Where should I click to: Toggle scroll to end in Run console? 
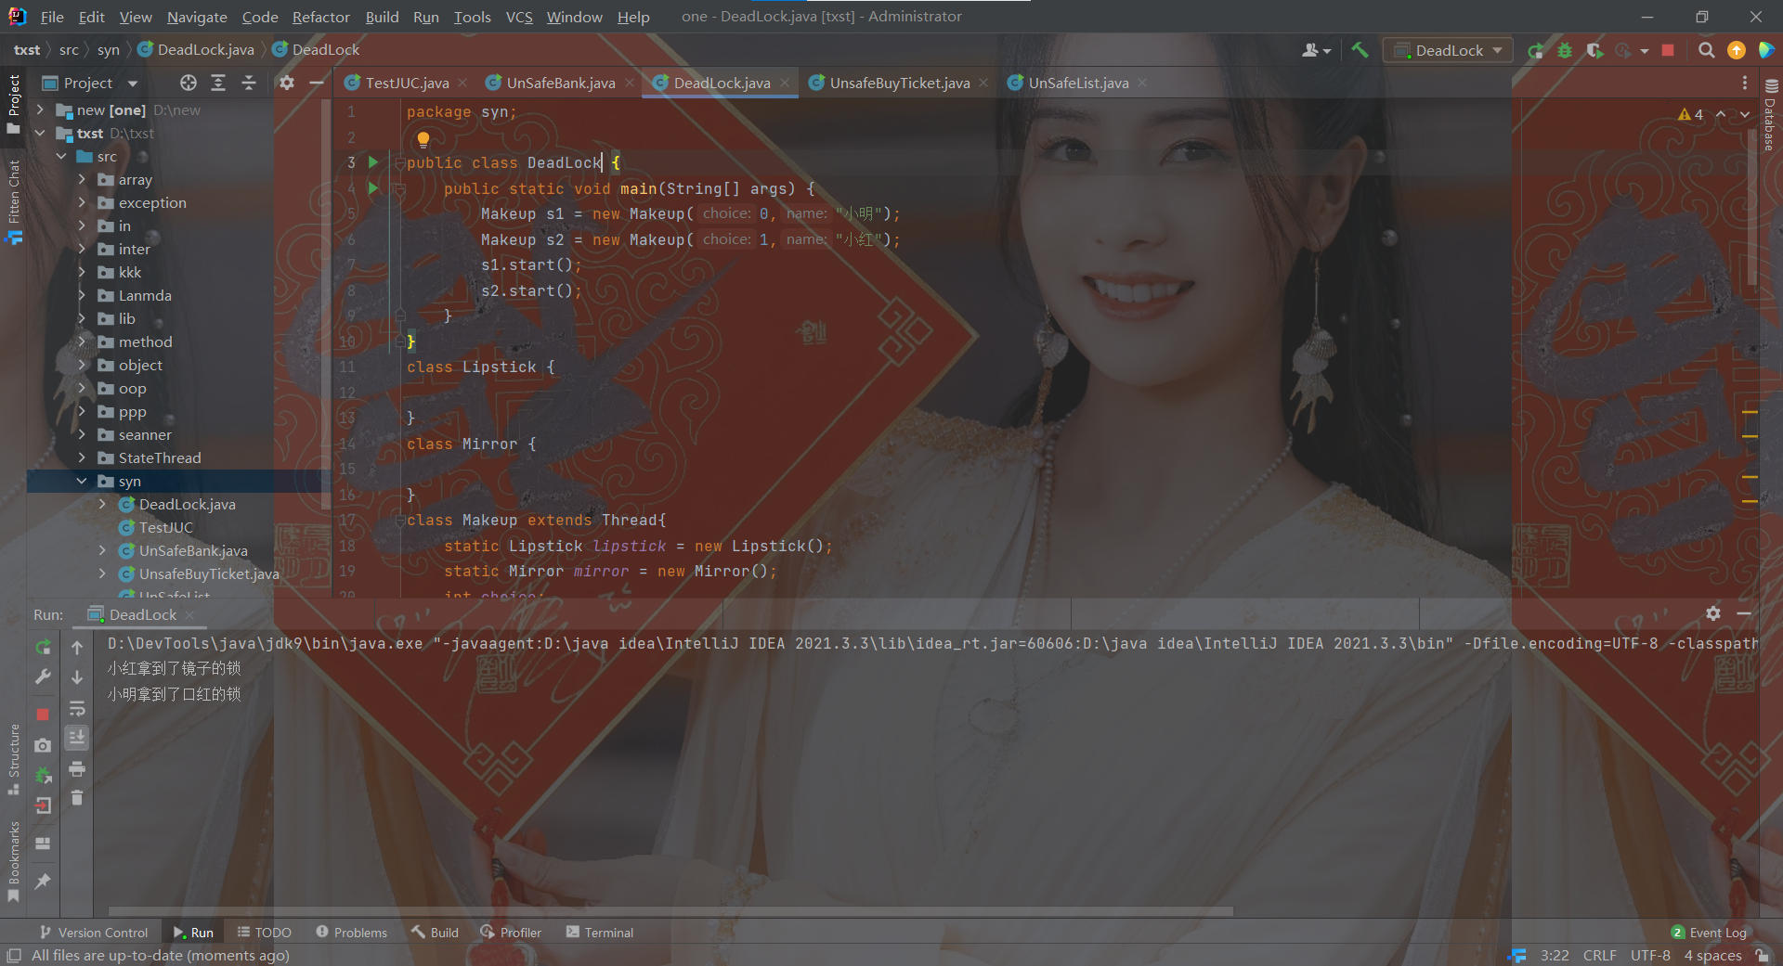(x=77, y=738)
